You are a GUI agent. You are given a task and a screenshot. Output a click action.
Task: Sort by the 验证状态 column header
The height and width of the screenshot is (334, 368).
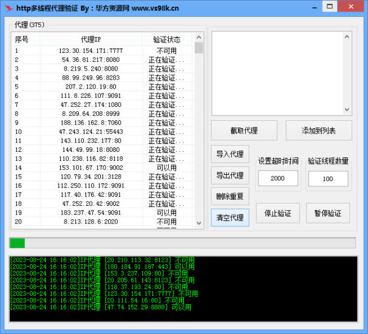pos(167,39)
